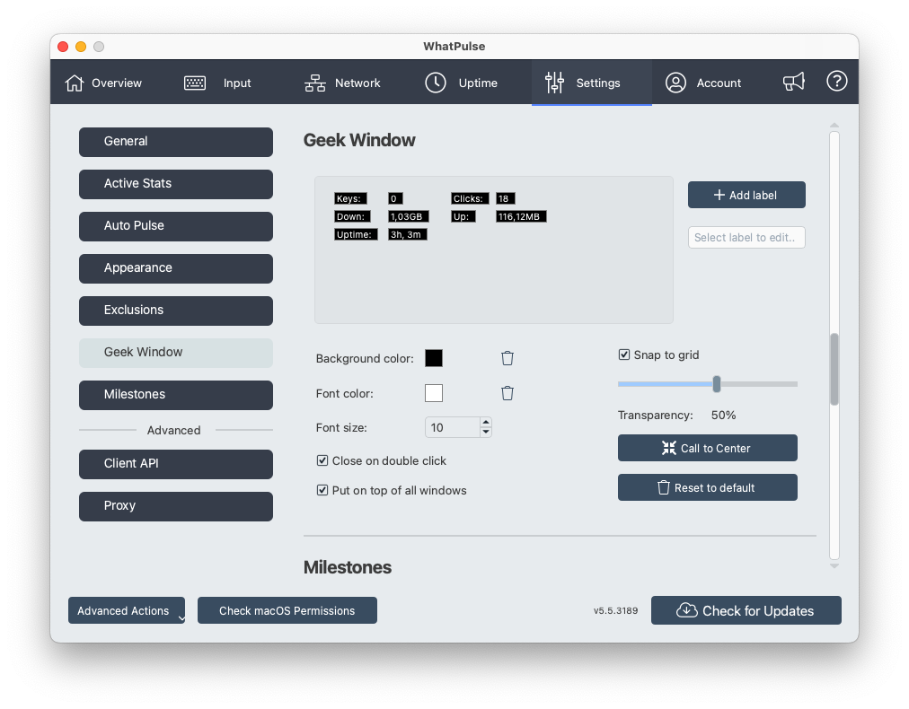The image size is (909, 709).
Task: Click the Font size input field
Action: (452, 427)
